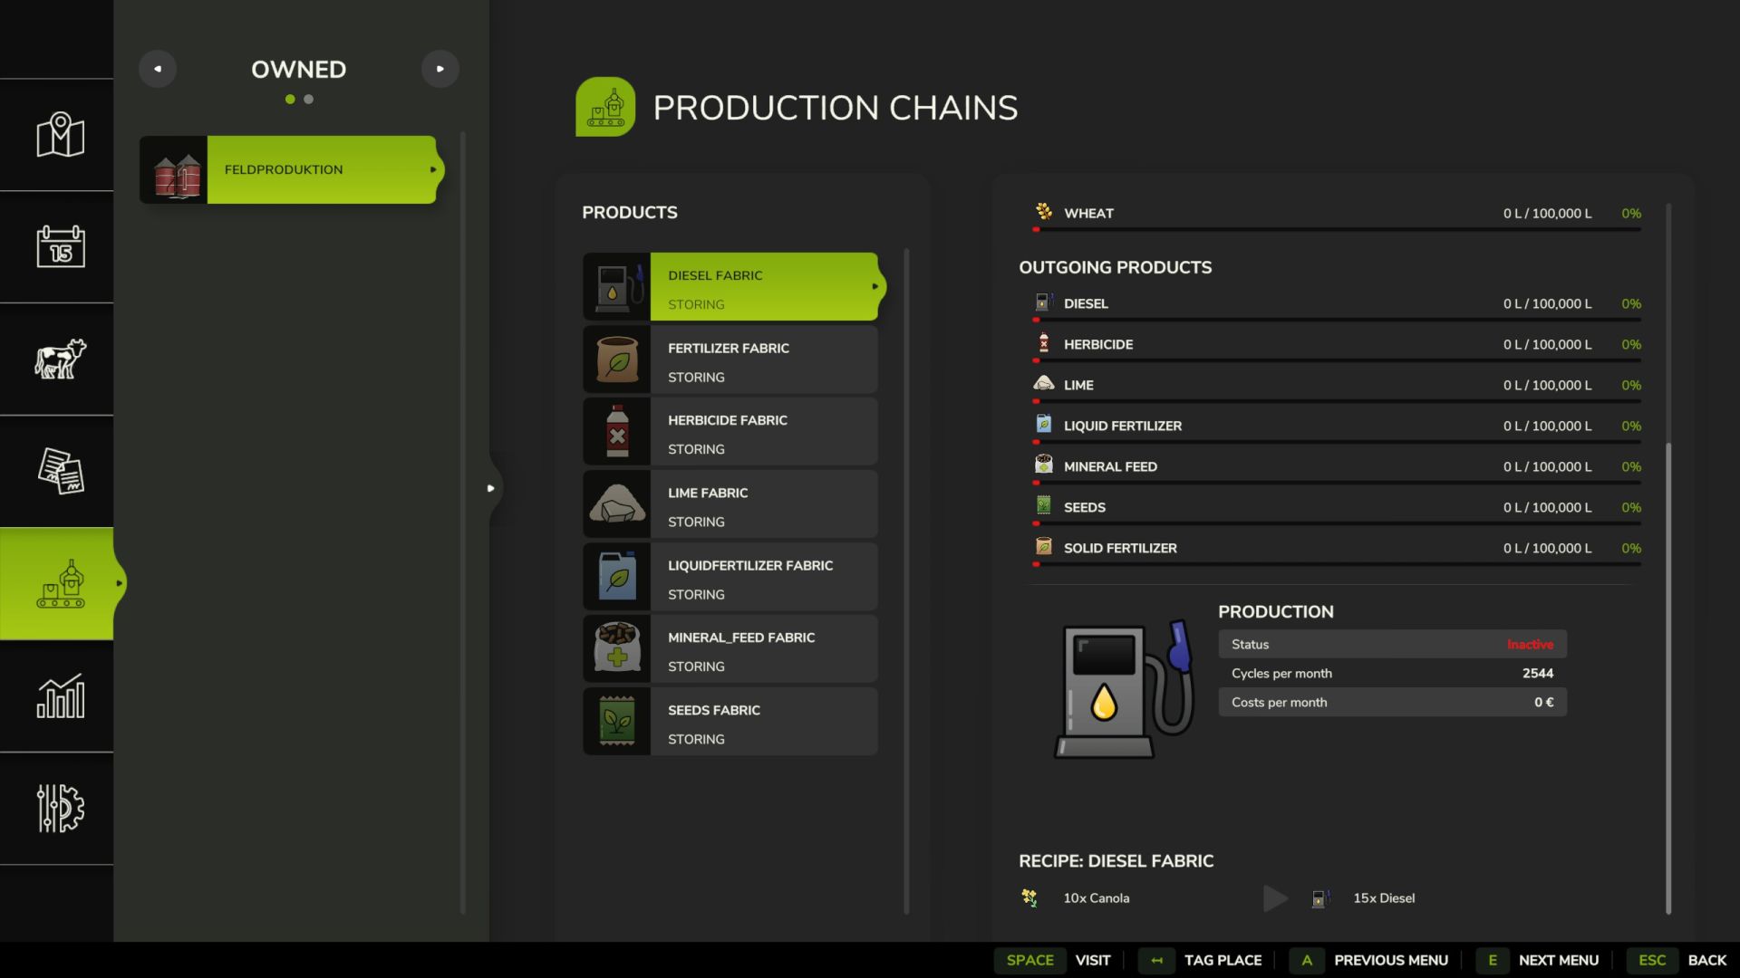
Task: Collapse the side panel with the arrow handle
Action: [x=490, y=488]
